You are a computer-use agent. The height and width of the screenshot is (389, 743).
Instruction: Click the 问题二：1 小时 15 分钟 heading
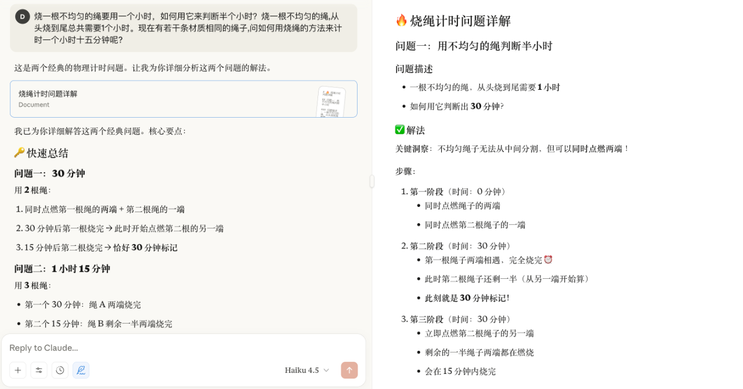pyautogui.click(x=62, y=269)
